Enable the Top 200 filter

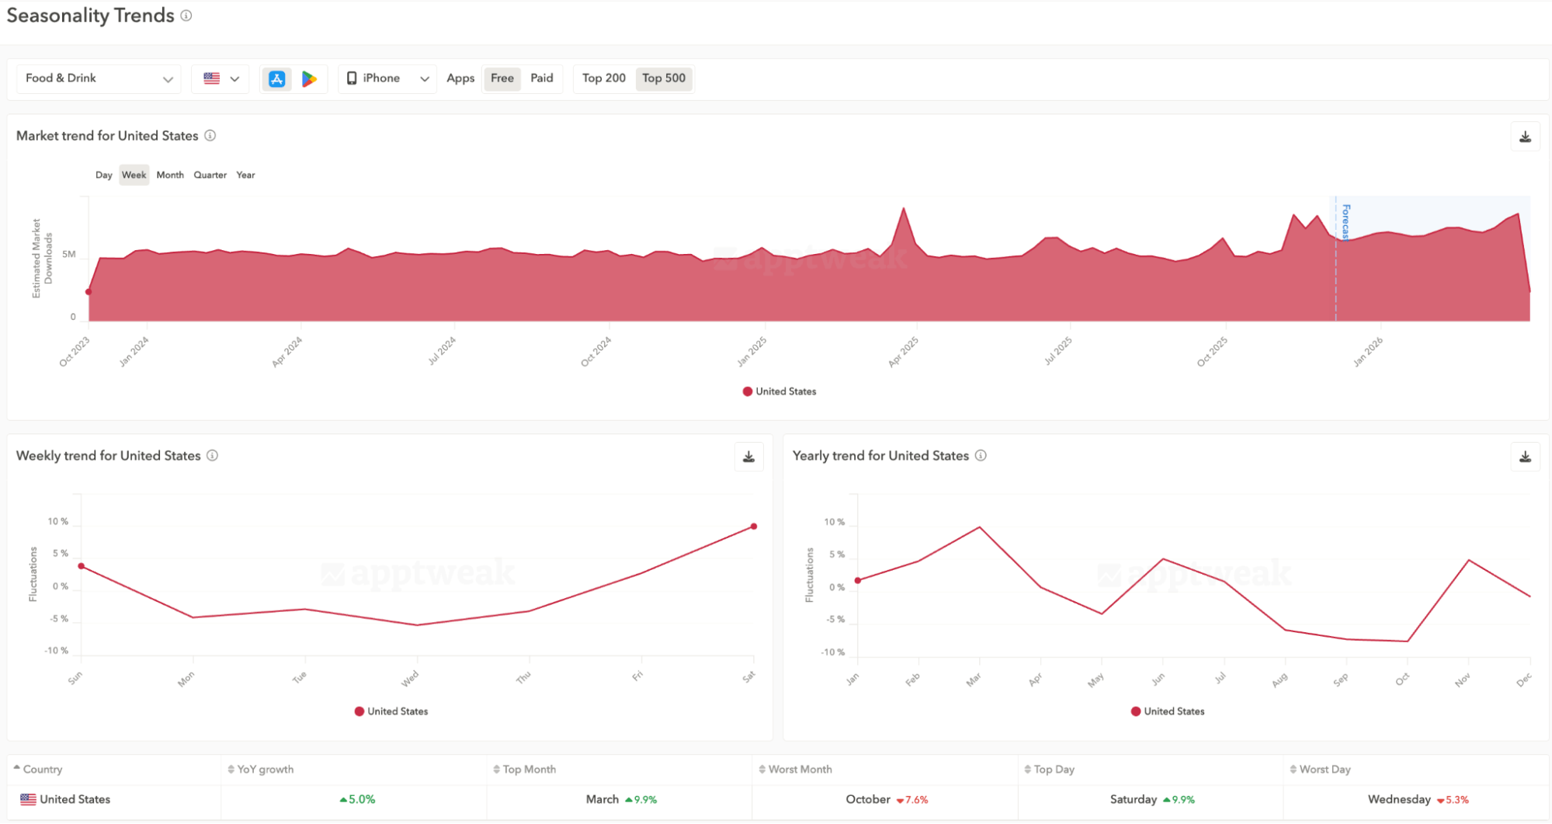[603, 78]
